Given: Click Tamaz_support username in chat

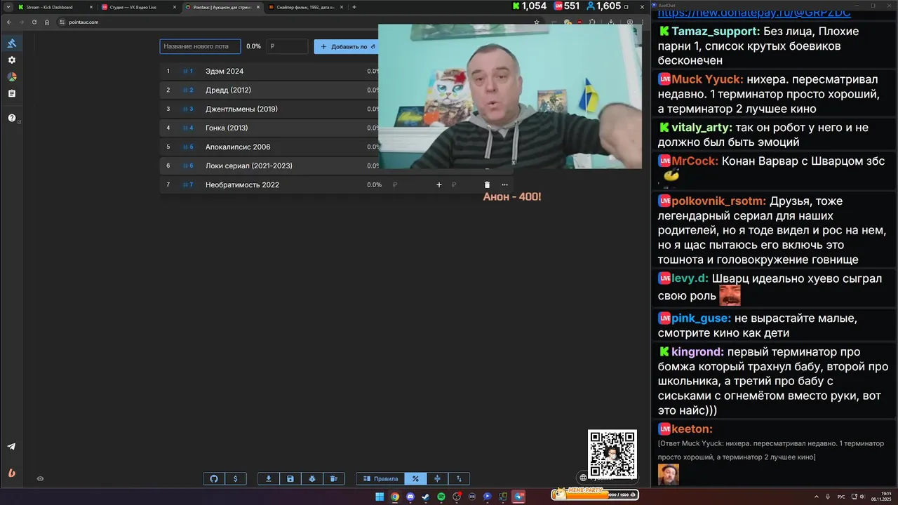Looking at the screenshot, I should point(716,32).
